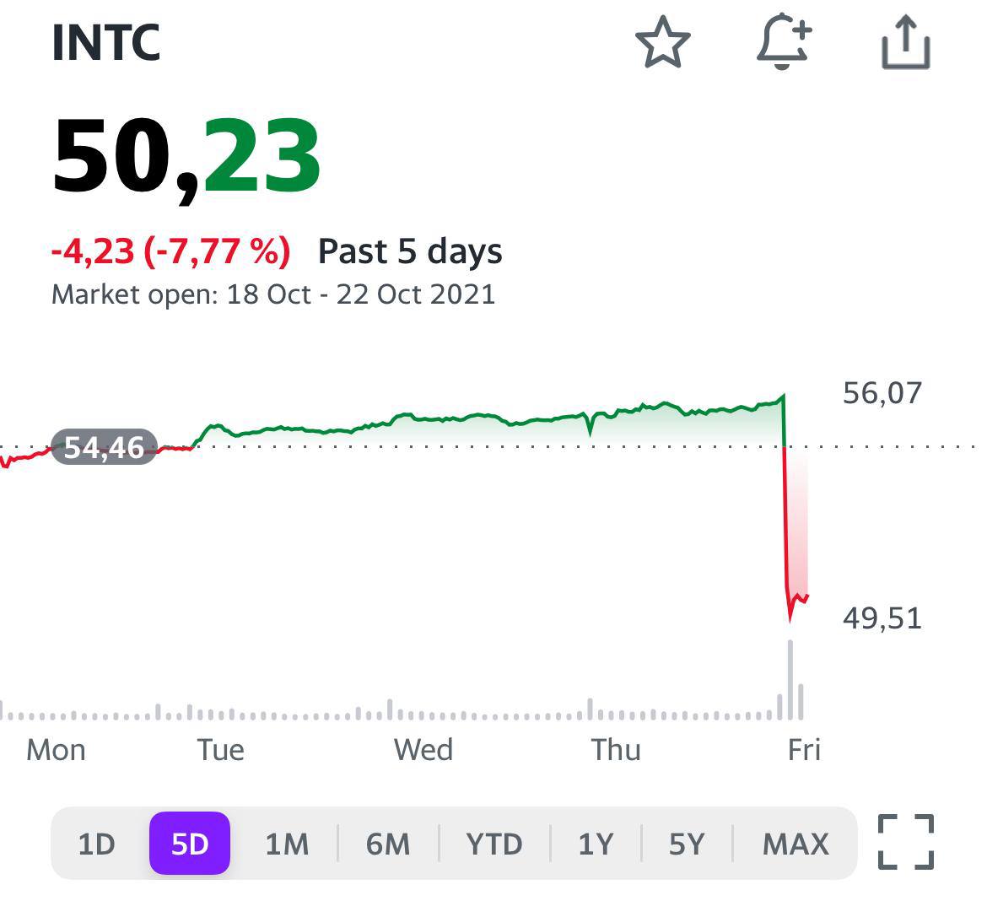Image resolution: width=987 pixels, height=917 pixels.
Task: Switch chart to 1Y range
Action: 596,844
